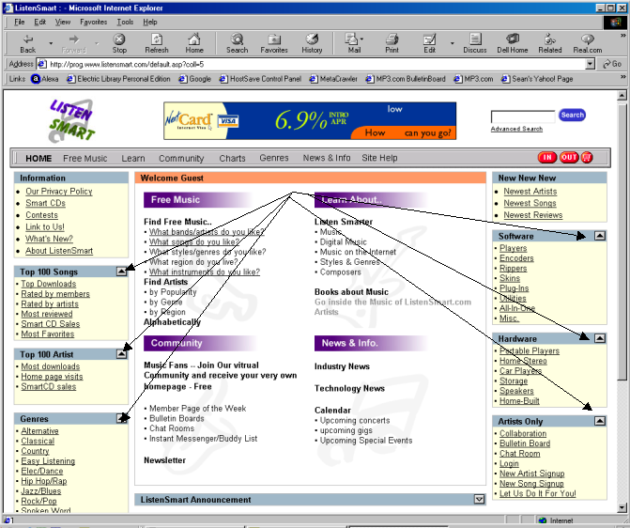
Task: Collapse the Top 100 Songs panel
Action: 121,272
